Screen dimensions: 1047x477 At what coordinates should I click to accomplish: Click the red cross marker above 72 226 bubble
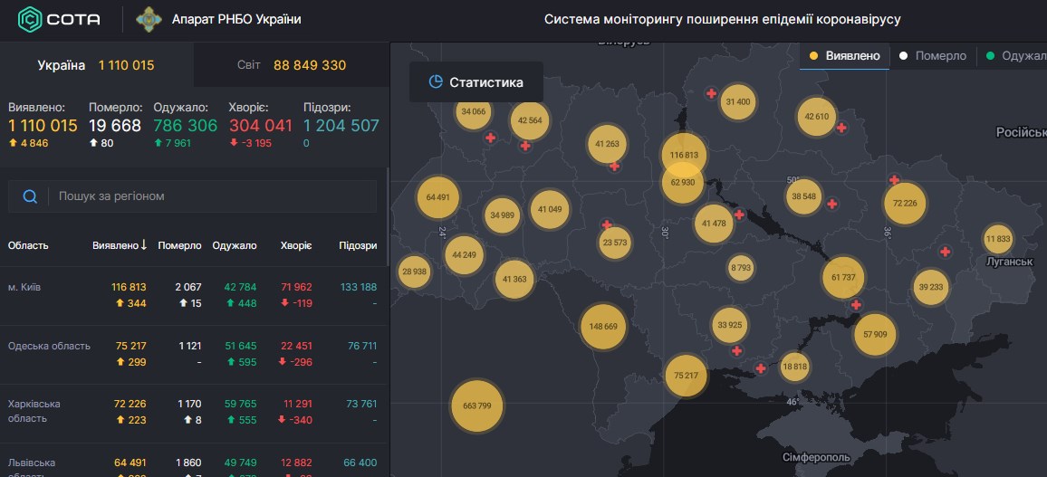tap(894, 179)
